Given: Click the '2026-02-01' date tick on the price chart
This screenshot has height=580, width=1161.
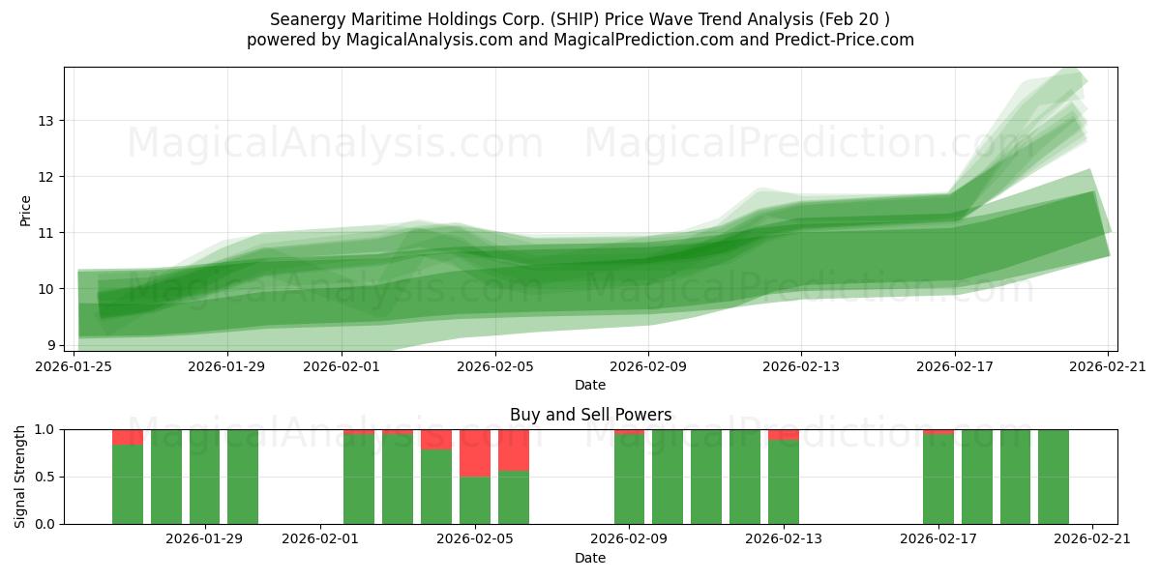Looking at the screenshot, I should (342, 366).
